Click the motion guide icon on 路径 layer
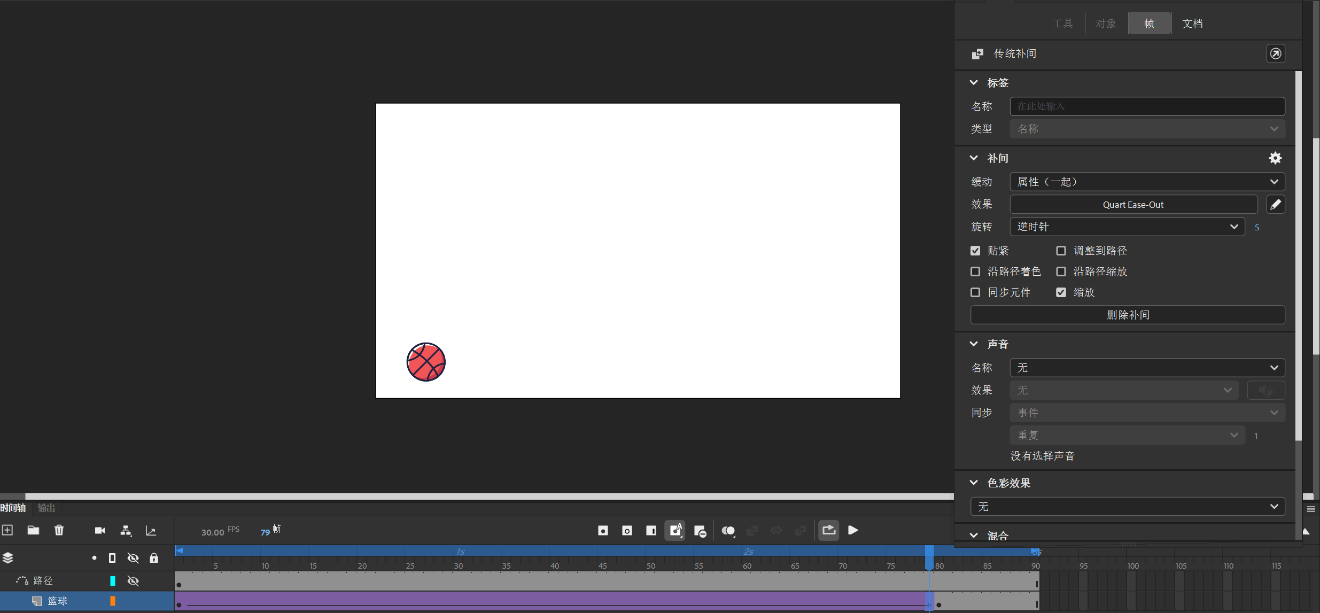Screen dimensions: 1320x613 tap(22, 580)
